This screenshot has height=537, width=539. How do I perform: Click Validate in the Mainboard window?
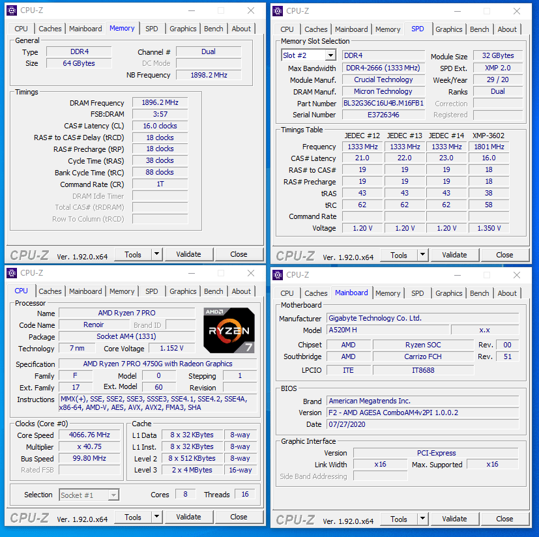click(454, 519)
